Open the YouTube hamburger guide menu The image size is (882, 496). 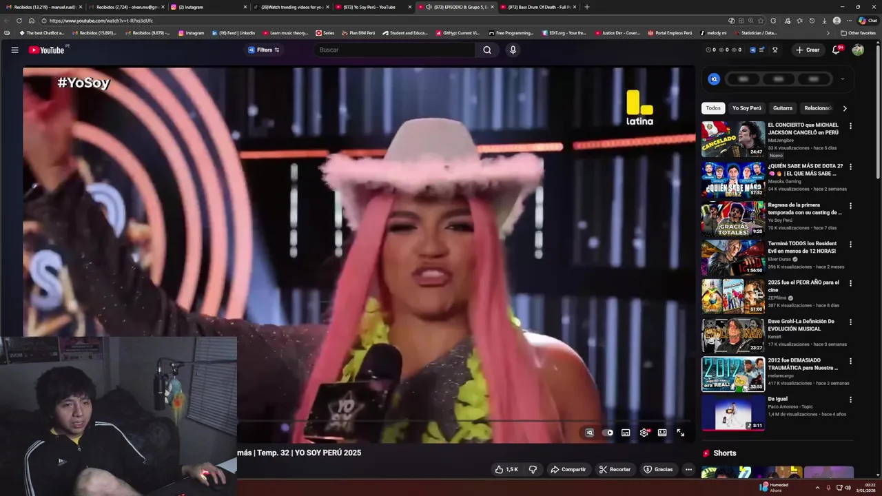(x=14, y=50)
